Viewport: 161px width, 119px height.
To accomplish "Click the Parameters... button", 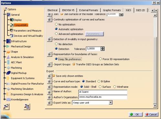I will point(94,34).
